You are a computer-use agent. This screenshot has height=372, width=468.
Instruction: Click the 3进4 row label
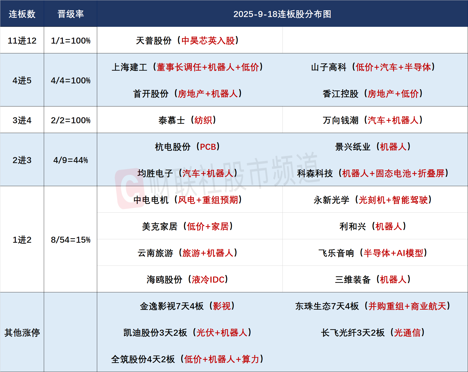(x=22, y=120)
